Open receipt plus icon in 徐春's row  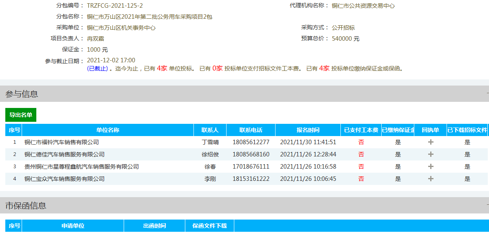[x=430, y=167]
